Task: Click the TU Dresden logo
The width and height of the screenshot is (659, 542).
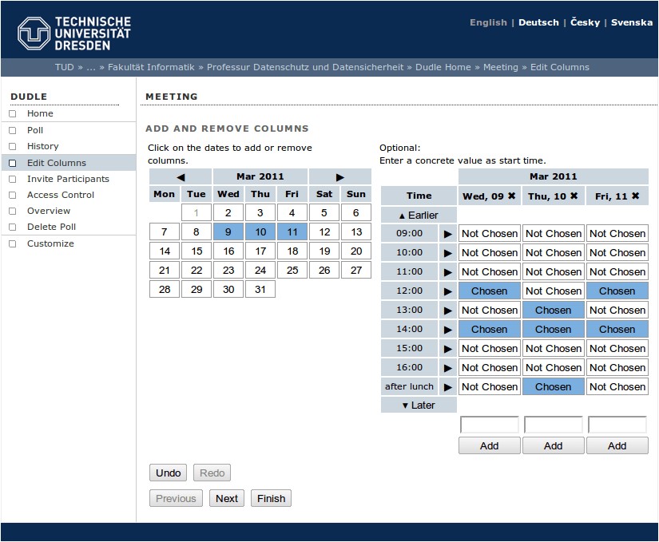Action: click(x=74, y=33)
